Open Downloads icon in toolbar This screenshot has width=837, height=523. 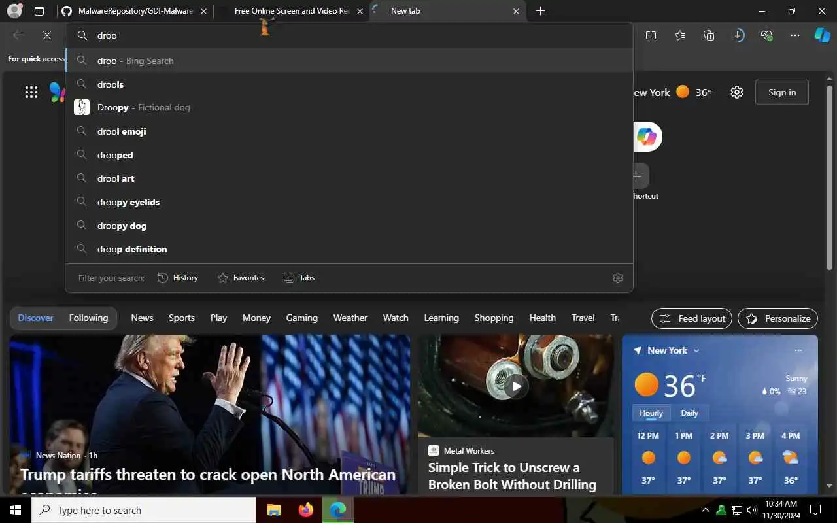click(x=738, y=35)
